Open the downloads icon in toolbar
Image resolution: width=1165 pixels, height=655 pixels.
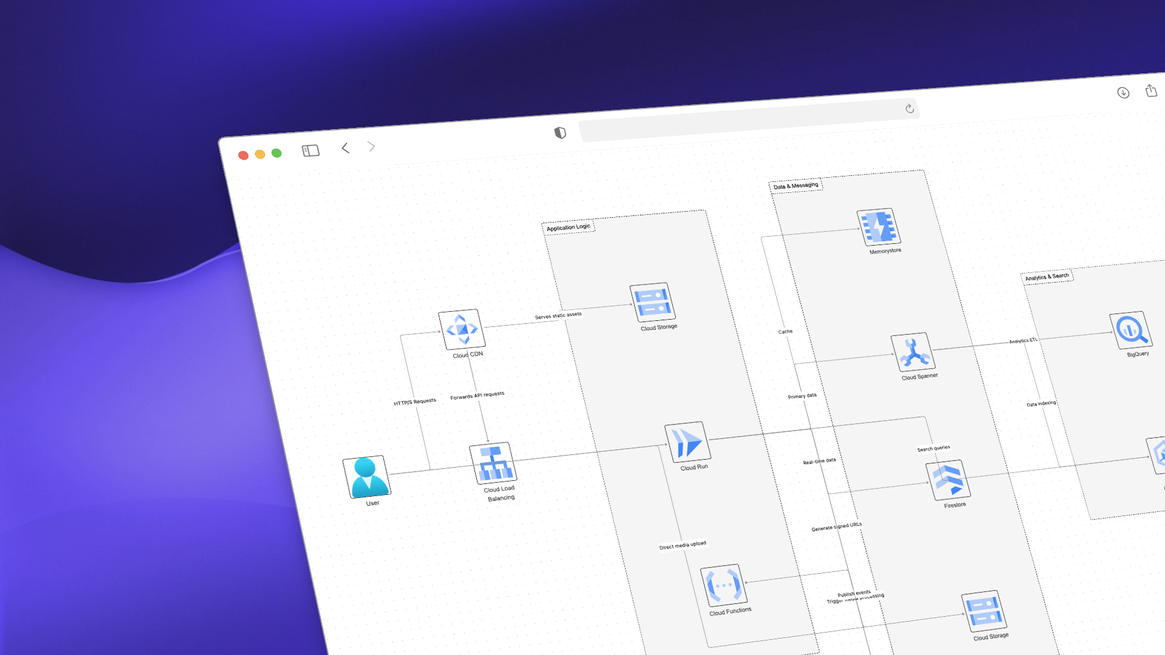point(1123,93)
